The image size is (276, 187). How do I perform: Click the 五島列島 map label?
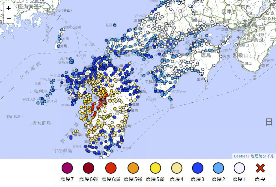(x=38, y=91)
